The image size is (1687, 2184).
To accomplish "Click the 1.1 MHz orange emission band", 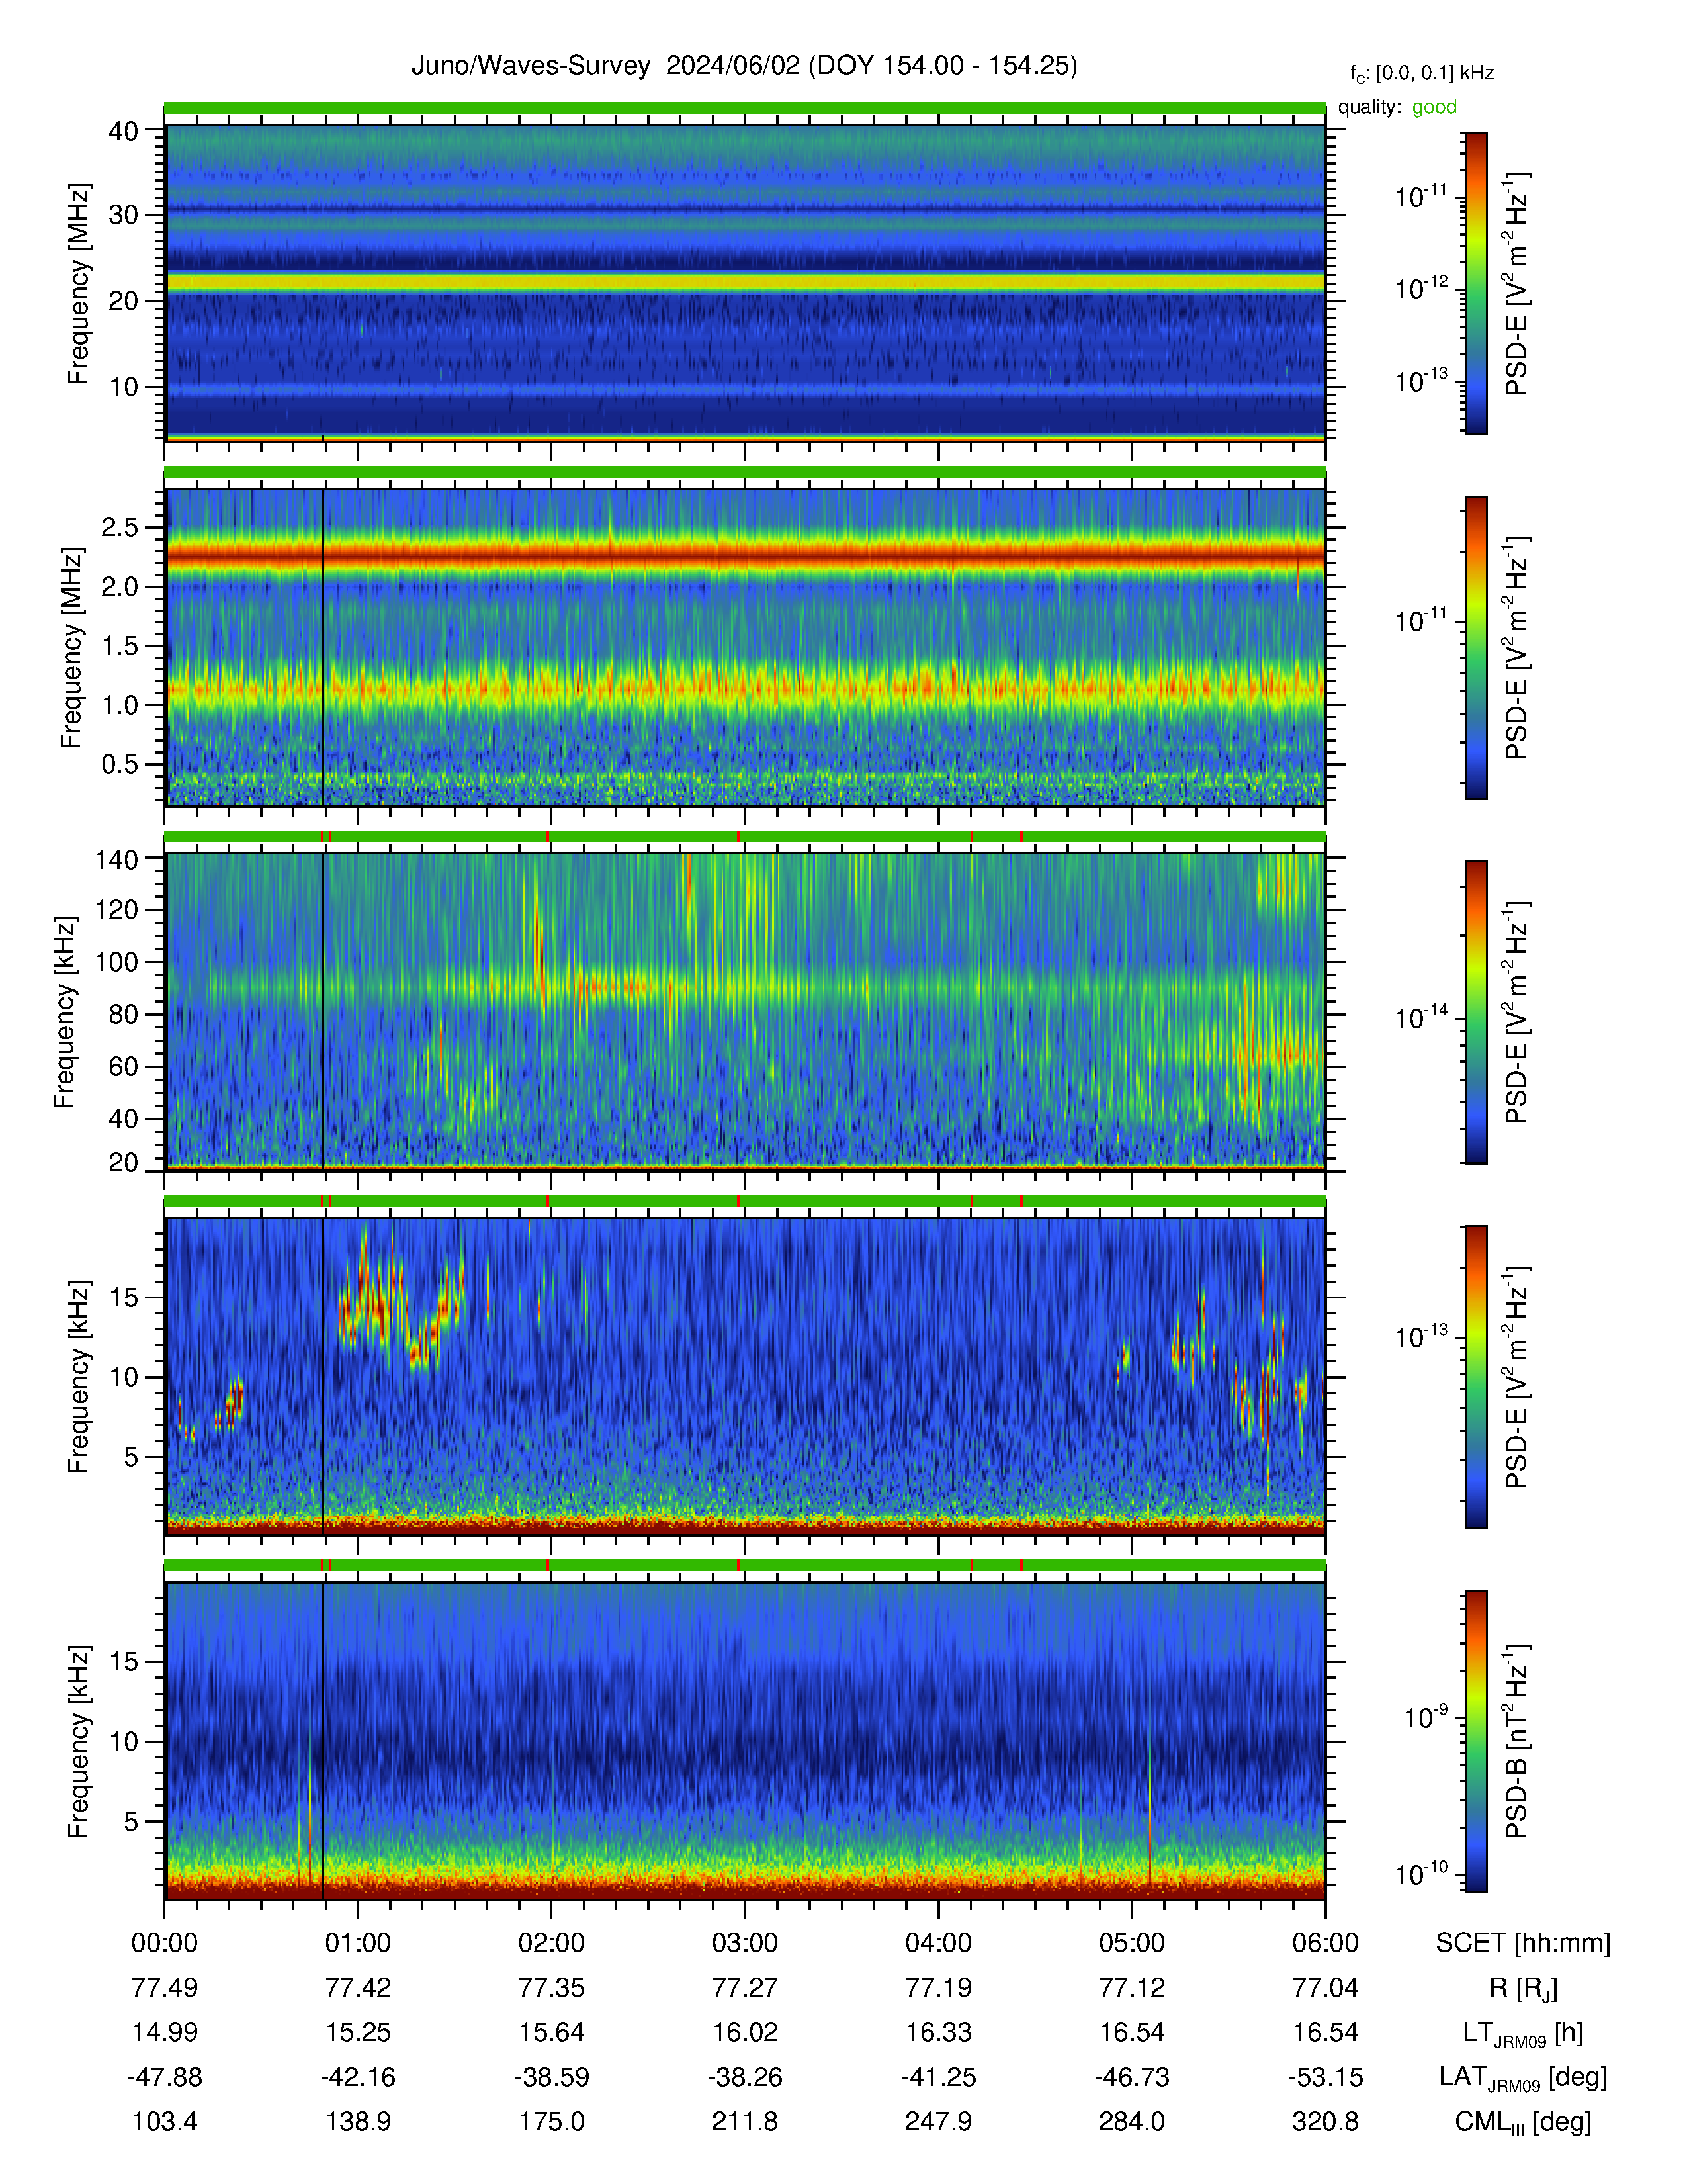I will click(744, 688).
